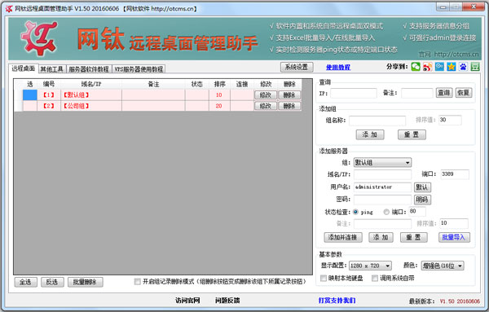
Task: Click the server 排序值 field showing 10
Action: pos(454,223)
